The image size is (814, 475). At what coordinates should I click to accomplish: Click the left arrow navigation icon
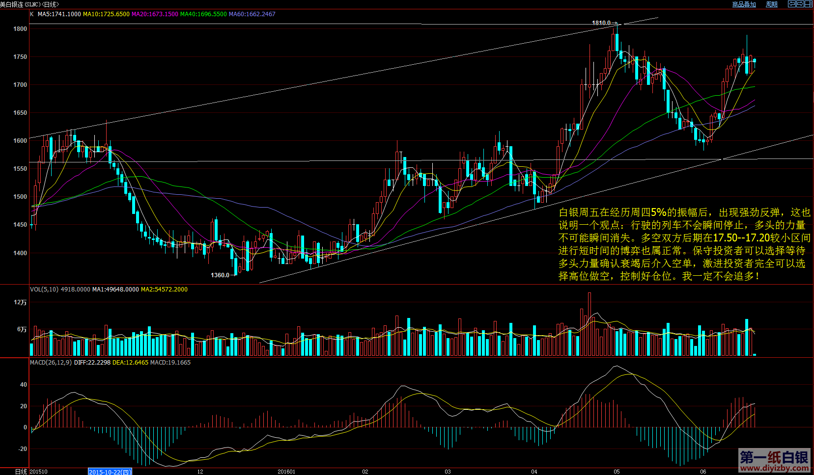[x=792, y=4]
